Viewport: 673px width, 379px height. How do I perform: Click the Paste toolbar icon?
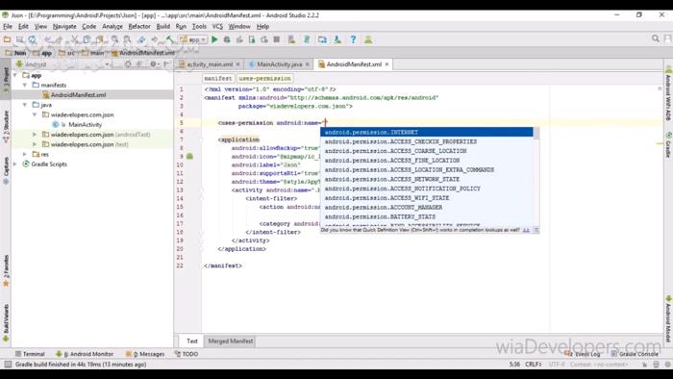[x=100, y=39]
